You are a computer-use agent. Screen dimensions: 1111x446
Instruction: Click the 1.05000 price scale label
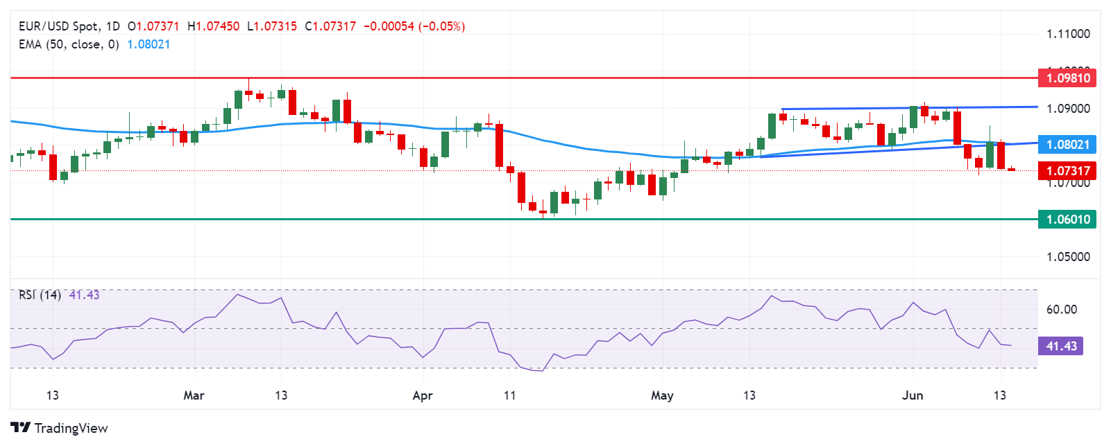coord(1068,257)
